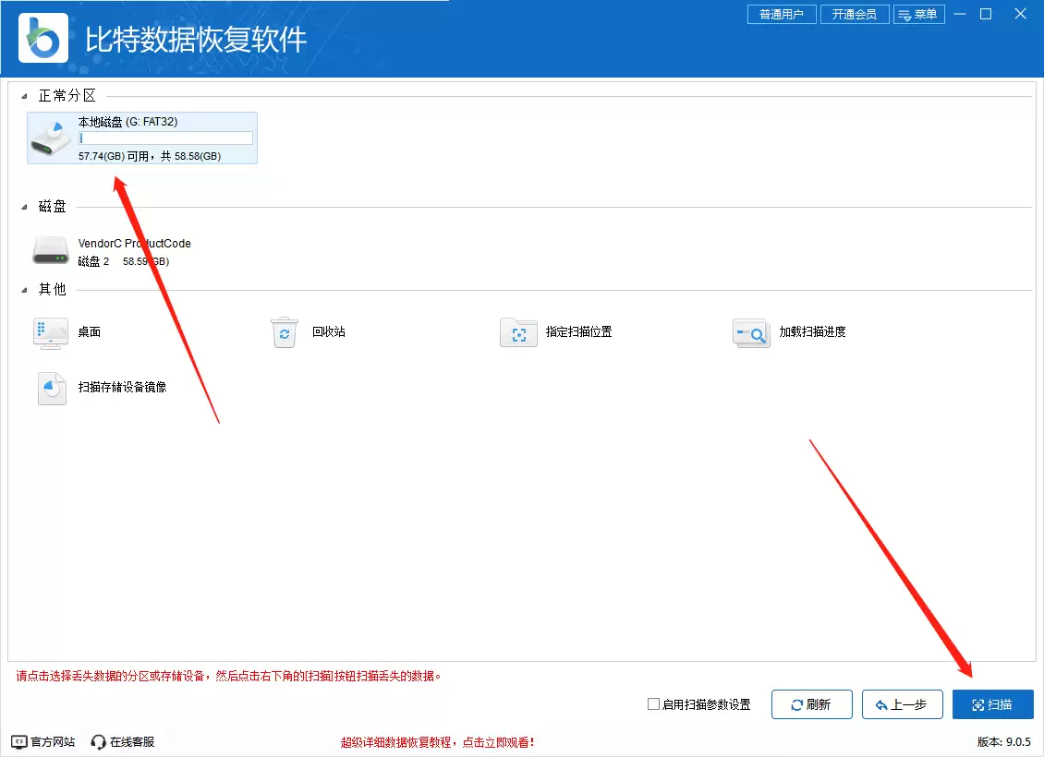1044x757 pixels.
Task: Open 加载扫描进度 (load scan progress)
Action: pos(751,332)
